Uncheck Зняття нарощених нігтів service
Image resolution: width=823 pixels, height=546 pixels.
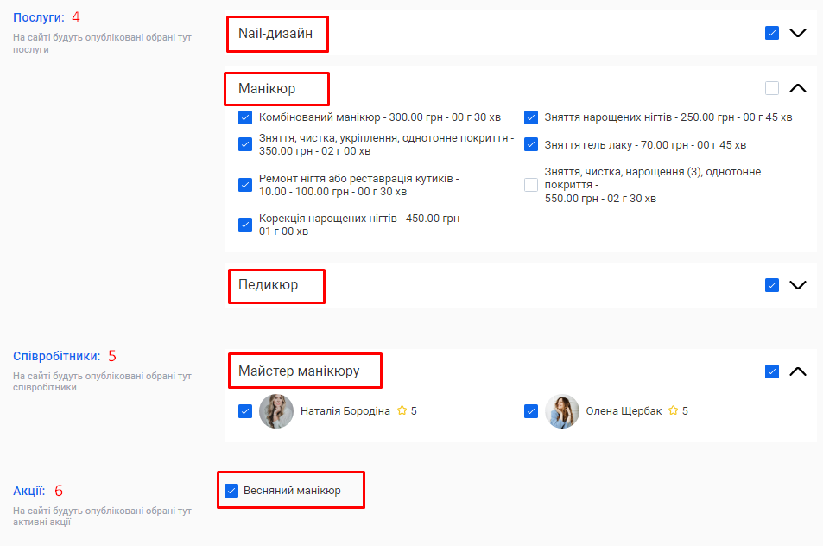531,117
